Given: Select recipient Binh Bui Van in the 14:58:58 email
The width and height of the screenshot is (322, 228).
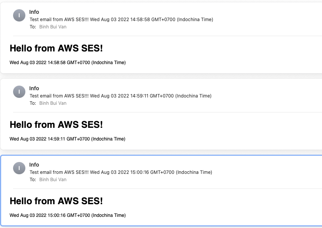Looking at the screenshot, I should [x=53, y=27].
